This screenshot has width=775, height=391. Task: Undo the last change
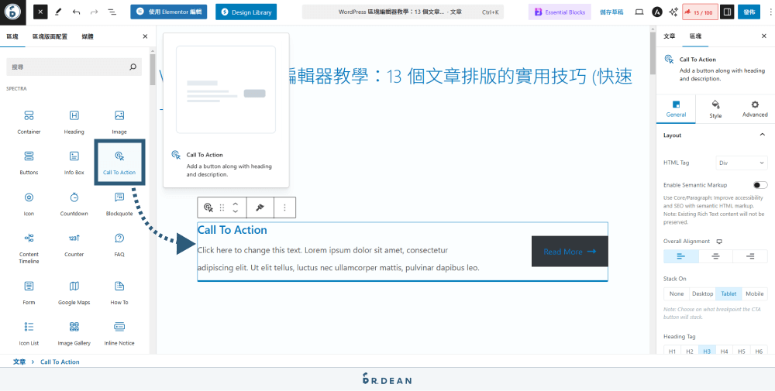[x=76, y=12]
